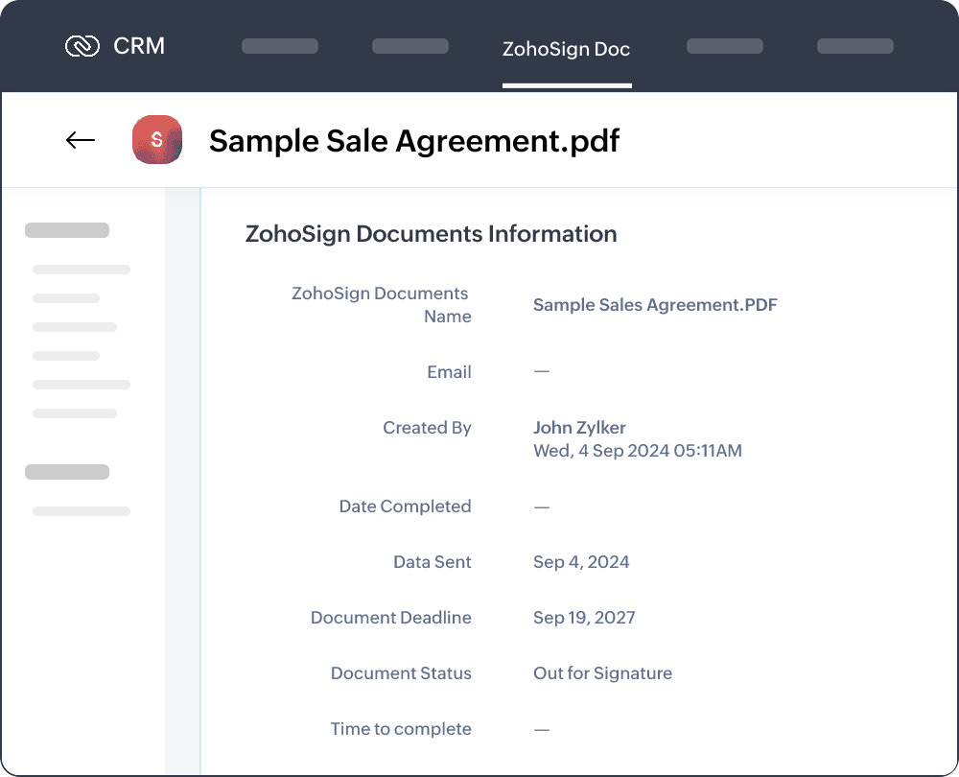Switch to the ZohoSign Doc tab
The width and height of the screenshot is (959, 777).
pos(566,49)
